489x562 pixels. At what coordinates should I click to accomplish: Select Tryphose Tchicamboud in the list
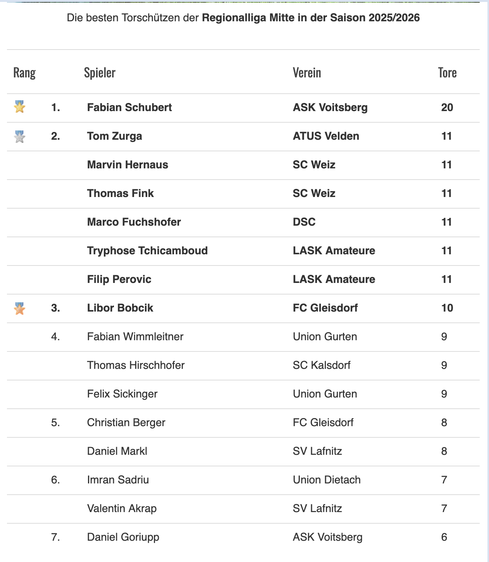pyautogui.click(x=147, y=250)
